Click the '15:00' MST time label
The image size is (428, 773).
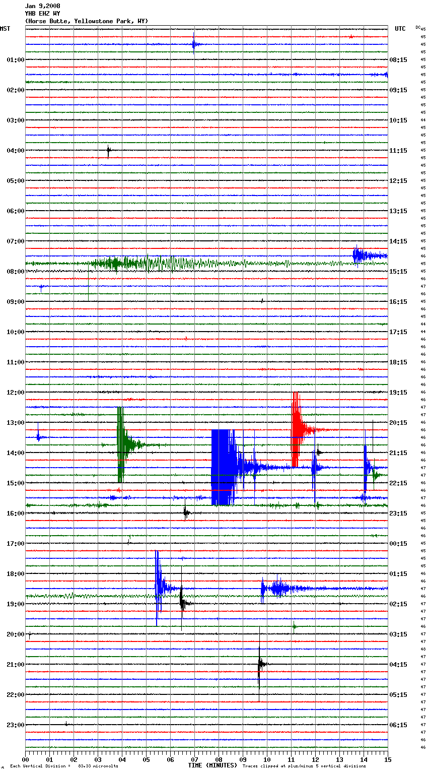click(x=16, y=483)
